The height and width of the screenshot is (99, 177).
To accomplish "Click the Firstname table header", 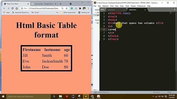I will tap(32, 50).
